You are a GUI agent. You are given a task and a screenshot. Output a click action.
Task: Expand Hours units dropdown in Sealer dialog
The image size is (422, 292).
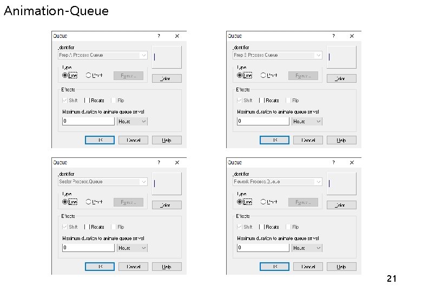[x=132, y=248]
